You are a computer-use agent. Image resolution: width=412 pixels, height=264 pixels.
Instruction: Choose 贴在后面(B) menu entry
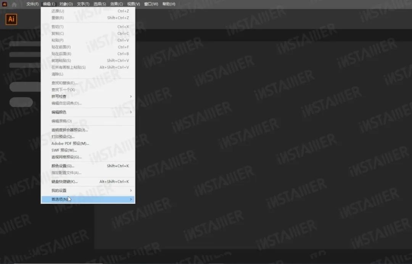(x=88, y=54)
